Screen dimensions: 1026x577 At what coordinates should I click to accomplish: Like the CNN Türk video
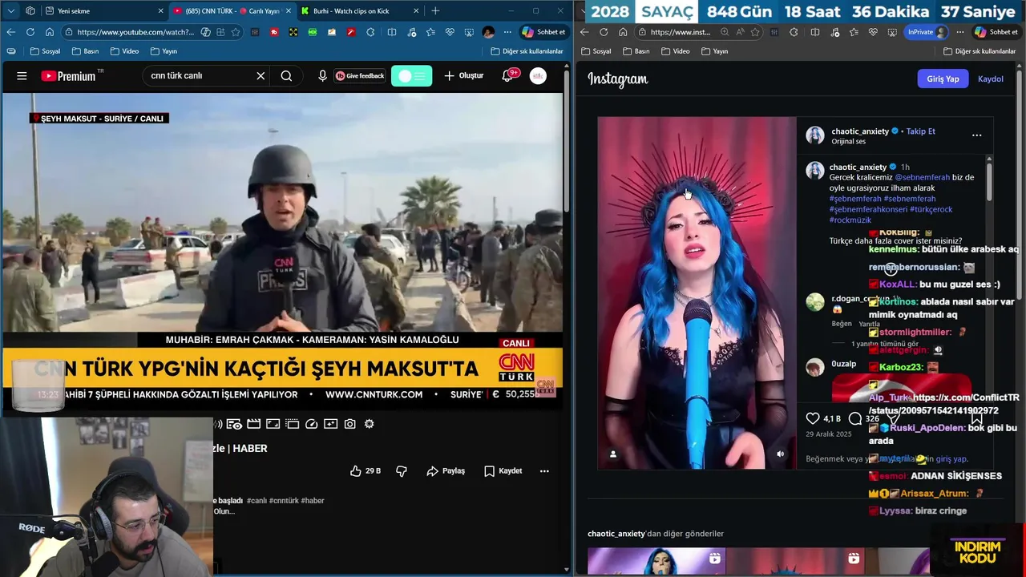coord(365,471)
